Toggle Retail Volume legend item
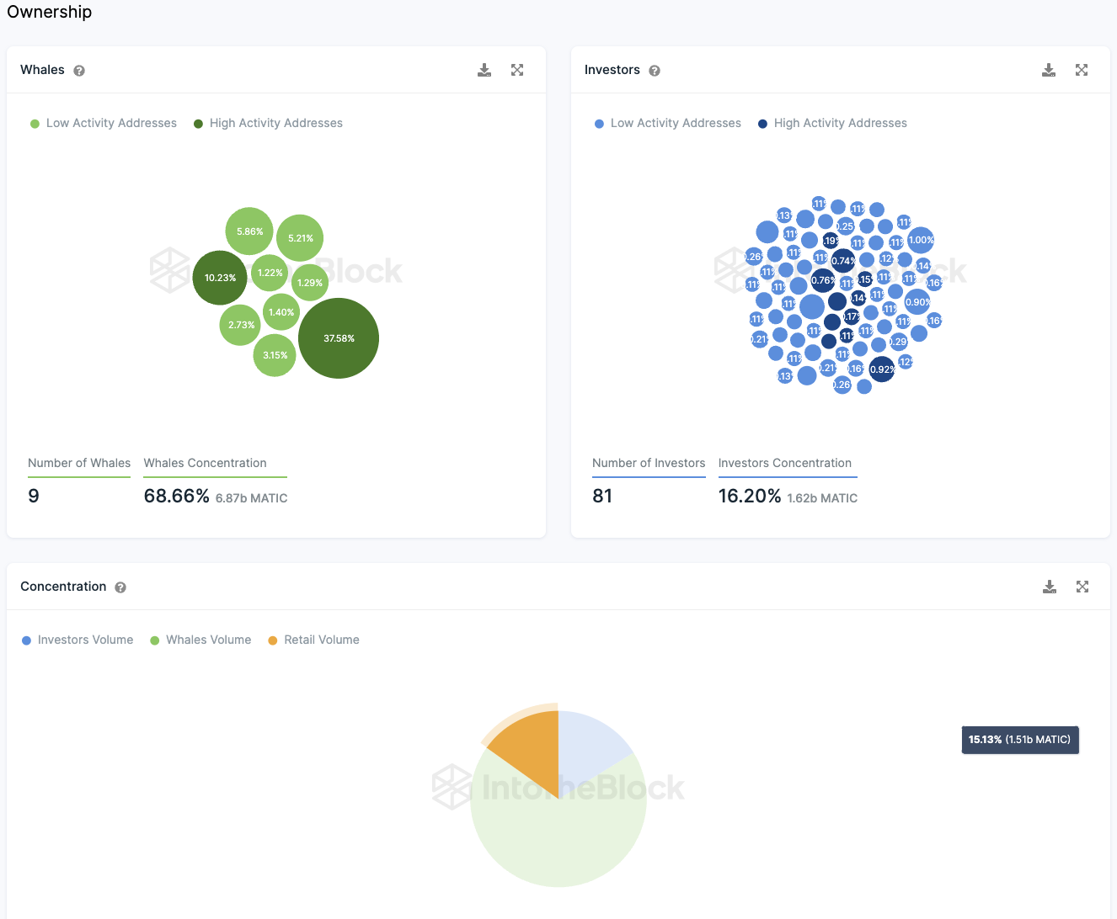Screen dimensions: 1117x919 coord(313,640)
